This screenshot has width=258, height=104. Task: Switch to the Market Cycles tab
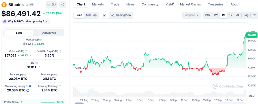point(190,5)
